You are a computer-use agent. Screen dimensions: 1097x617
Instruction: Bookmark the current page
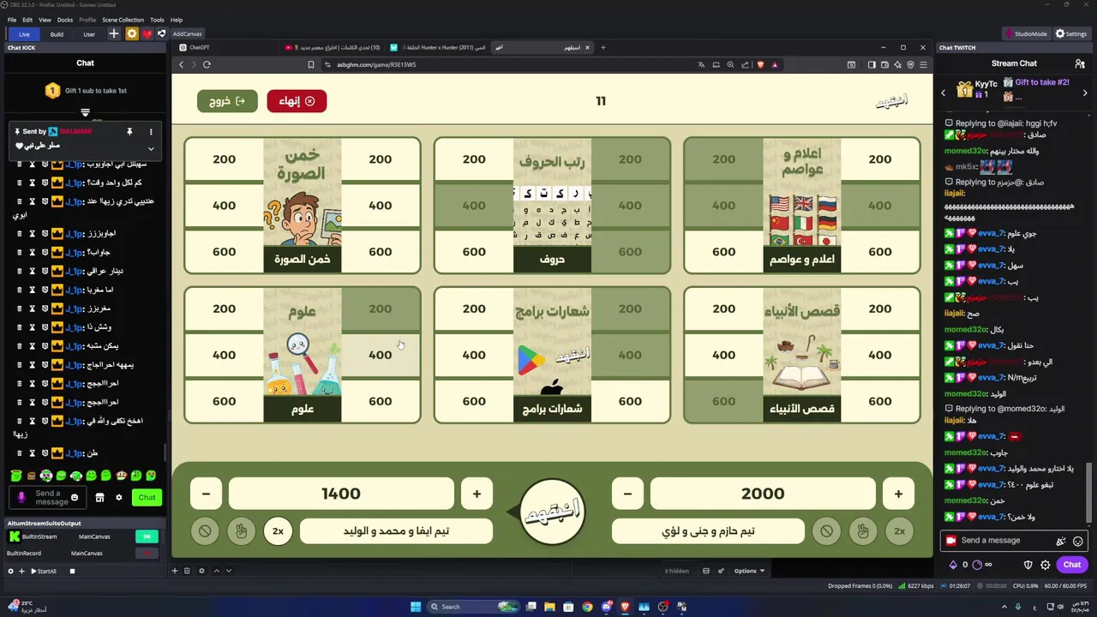(311, 64)
